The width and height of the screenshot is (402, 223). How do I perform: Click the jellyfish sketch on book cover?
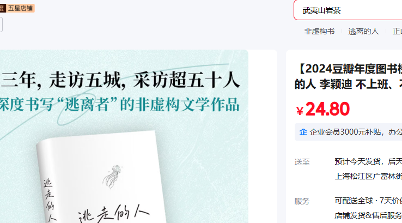pos(112,176)
